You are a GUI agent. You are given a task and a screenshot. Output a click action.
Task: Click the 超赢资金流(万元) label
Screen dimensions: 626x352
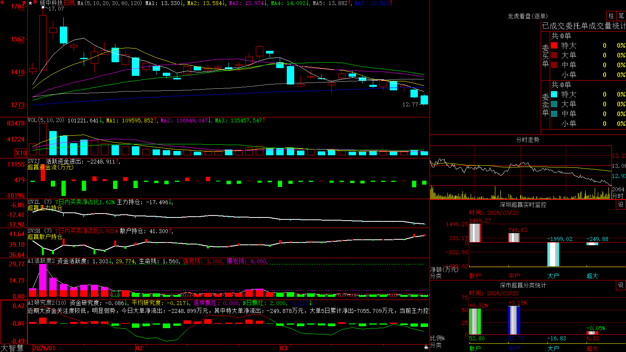pyautogui.click(x=50, y=167)
